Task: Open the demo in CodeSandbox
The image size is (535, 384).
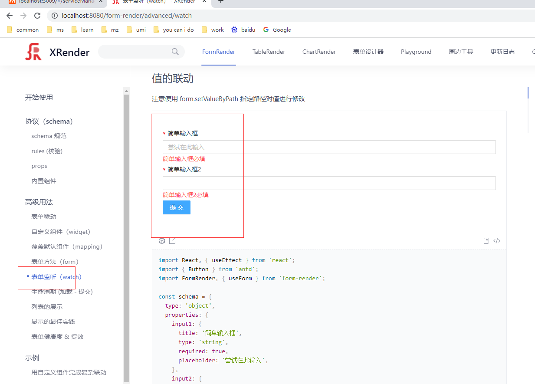Action: tap(162, 240)
